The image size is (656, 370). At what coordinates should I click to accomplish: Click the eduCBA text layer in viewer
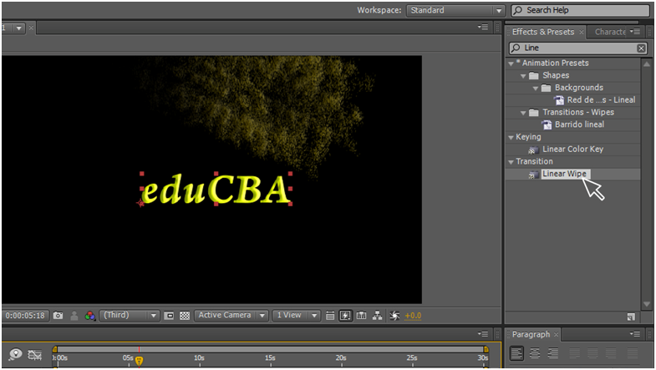click(x=216, y=190)
